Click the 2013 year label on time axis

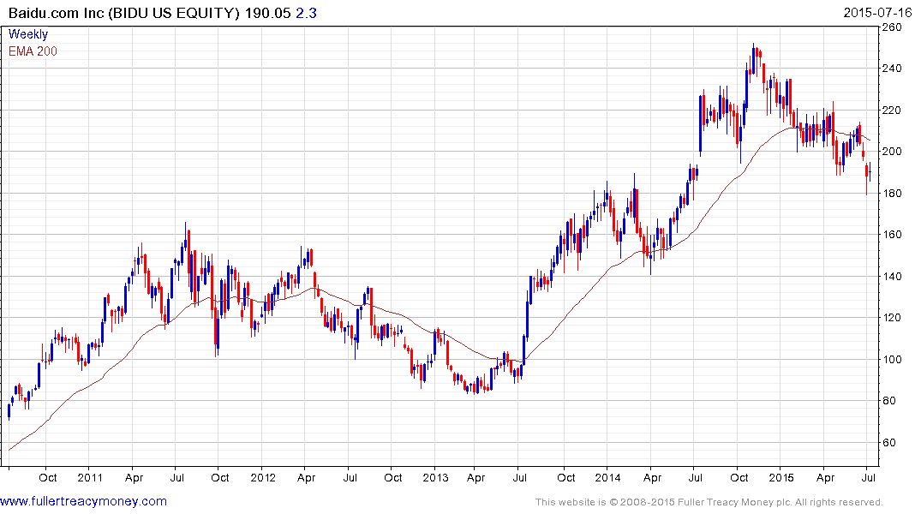click(435, 478)
